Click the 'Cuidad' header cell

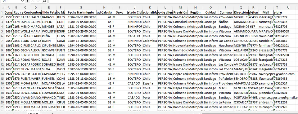pos(210,12)
